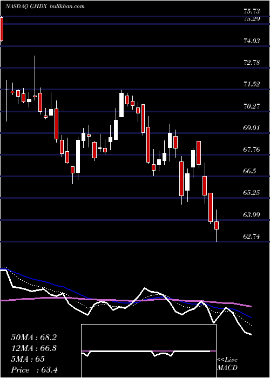
Task: Click the last red candlestick on chart
Action: (x=217, y=225)
